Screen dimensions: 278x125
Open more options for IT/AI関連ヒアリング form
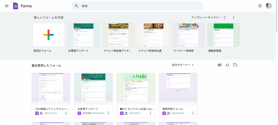coord(66,113)
